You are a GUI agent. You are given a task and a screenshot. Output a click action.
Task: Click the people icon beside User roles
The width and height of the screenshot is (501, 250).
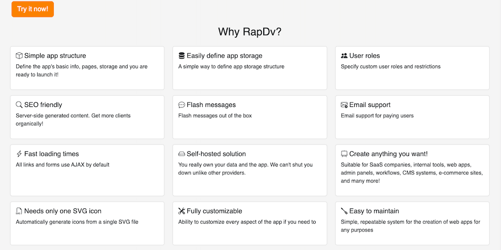[x=344, y=56]
